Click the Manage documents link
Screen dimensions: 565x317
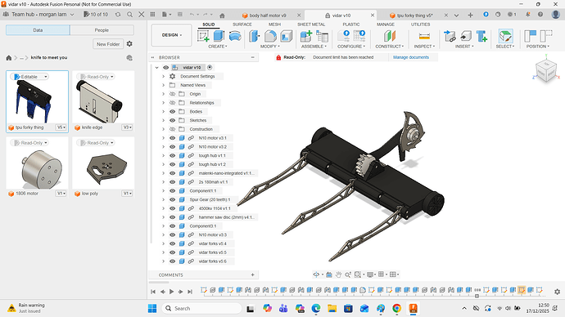click(x=411, y=57)
